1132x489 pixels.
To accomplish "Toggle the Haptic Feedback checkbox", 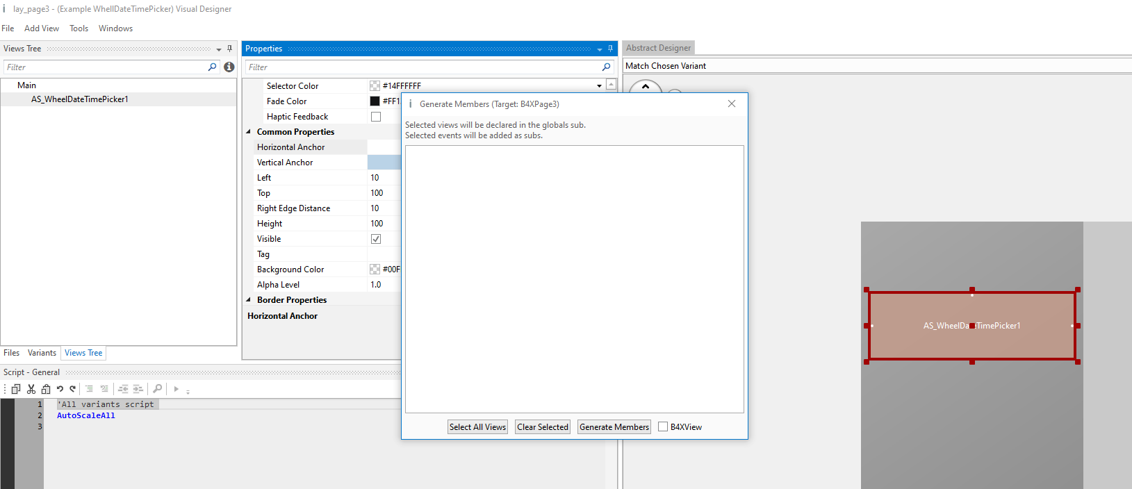I will point(376,117).
